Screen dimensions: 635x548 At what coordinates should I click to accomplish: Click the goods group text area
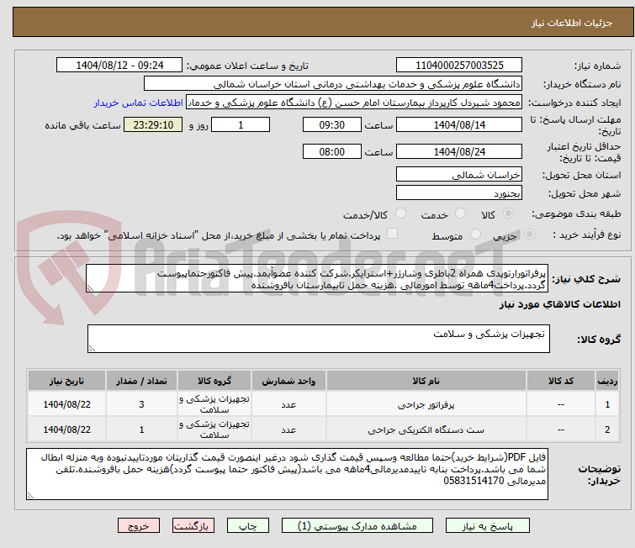(x=319, y=339)
